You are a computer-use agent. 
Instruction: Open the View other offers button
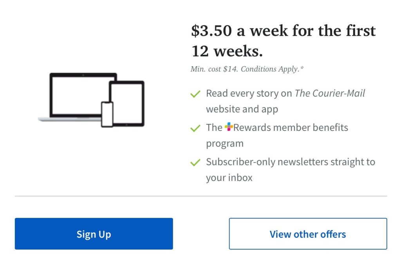[x=308, y=234]
